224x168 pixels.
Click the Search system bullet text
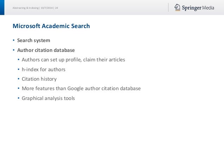[x=34, y=40]
